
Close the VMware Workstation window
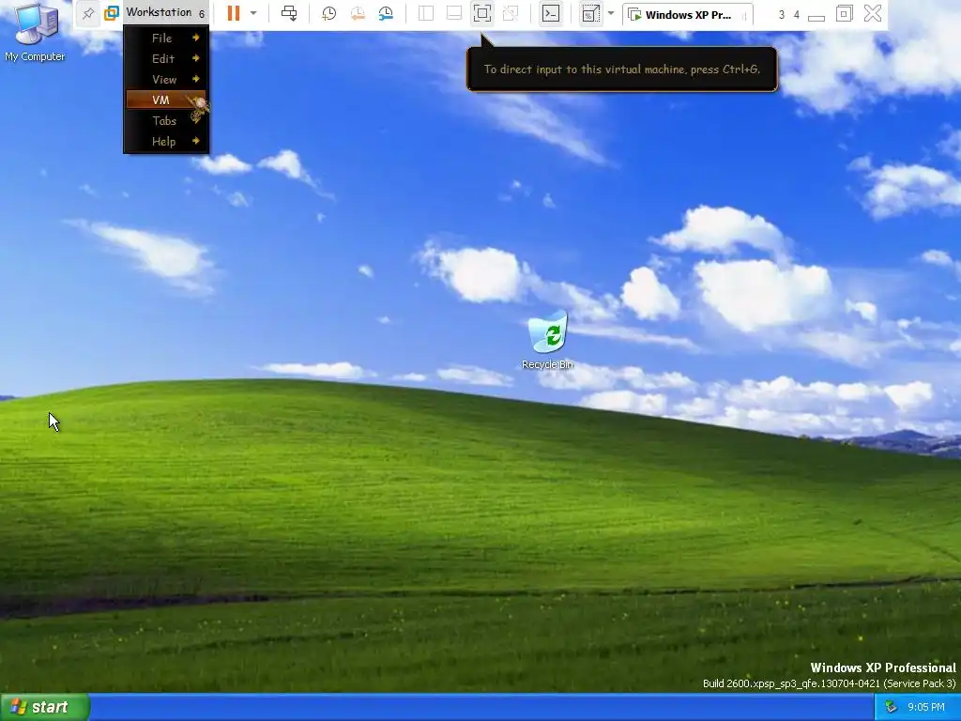(x=872, y=13)
